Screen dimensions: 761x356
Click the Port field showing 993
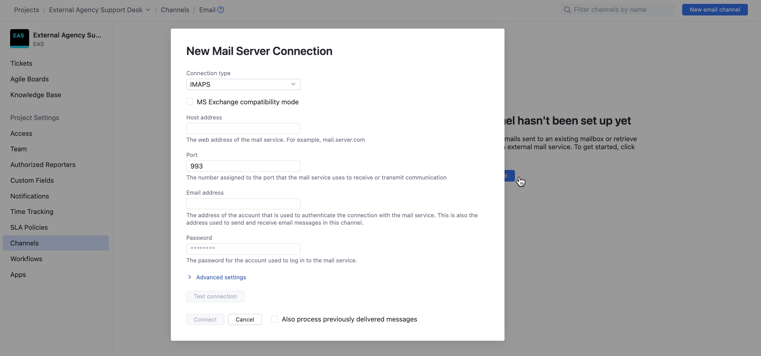pyautogui.click(x=243, y=166)
